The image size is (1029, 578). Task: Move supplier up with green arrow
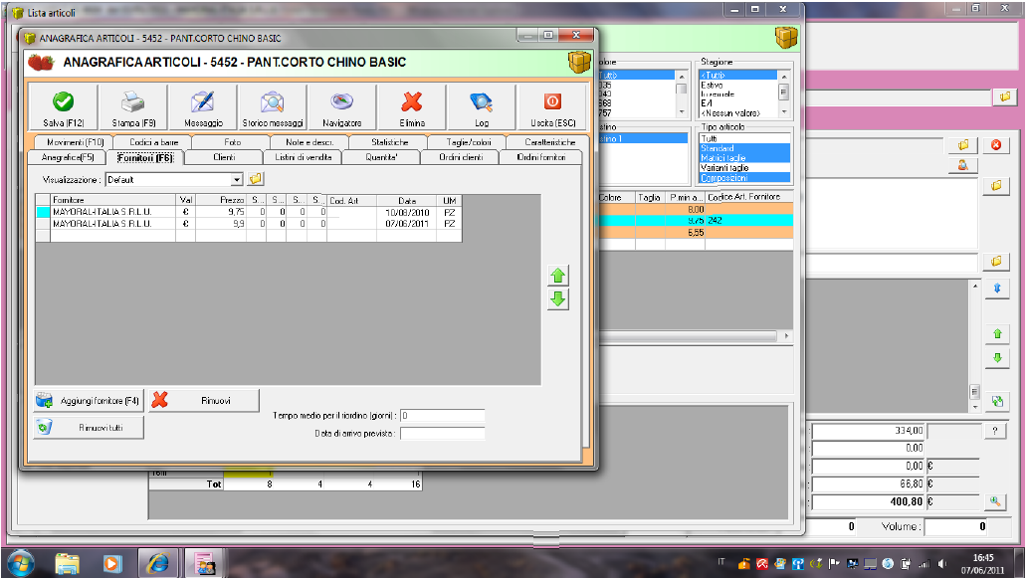click(558, 276)
